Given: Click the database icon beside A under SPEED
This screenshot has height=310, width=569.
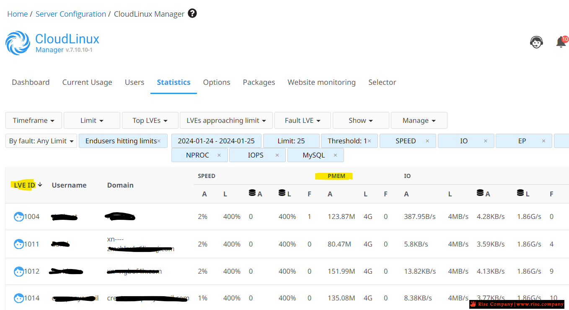Looking at the screenshot, I should click(252, 193).
